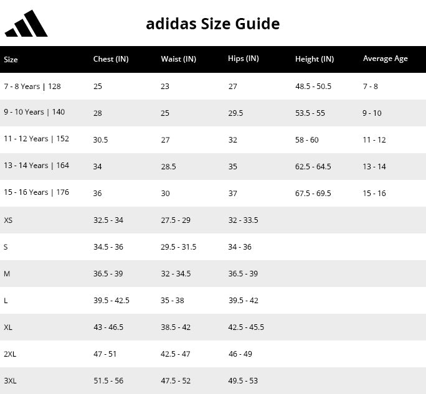Click the L chest value 39.5 - 42.5
The height and width of the screenshot is (394, 426).
(111, 300)
